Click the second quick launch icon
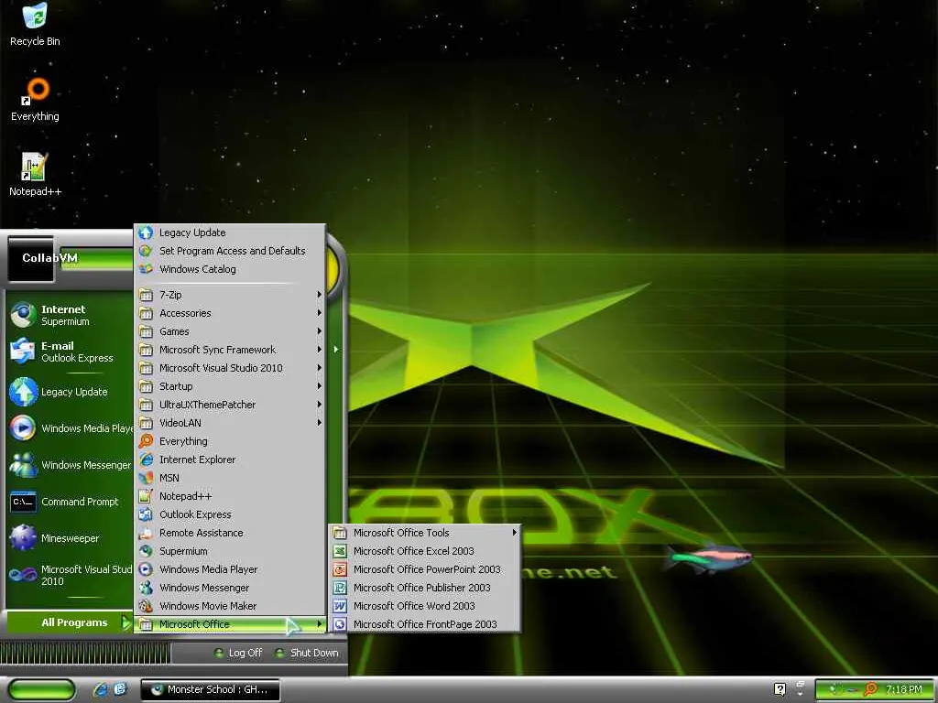 pos(120,690)
